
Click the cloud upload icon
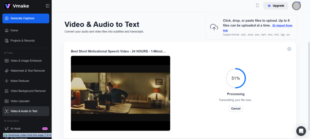(214, 27)
